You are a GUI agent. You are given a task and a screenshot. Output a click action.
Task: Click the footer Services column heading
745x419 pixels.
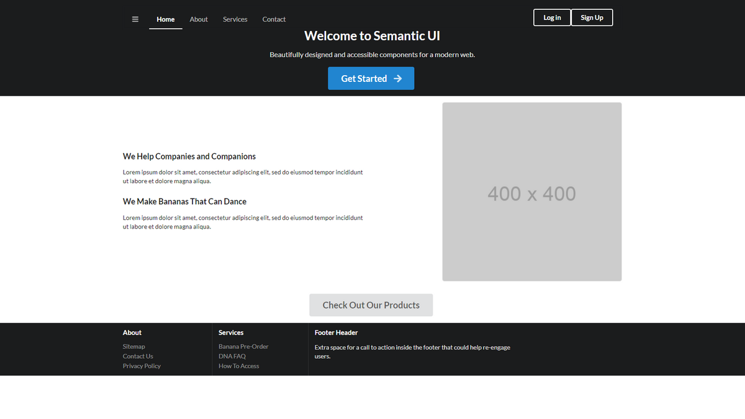tap(231, 333)
